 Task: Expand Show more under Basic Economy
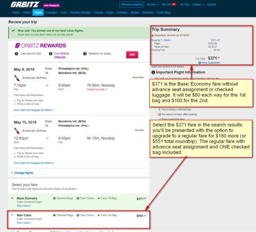tap(24, 206)
